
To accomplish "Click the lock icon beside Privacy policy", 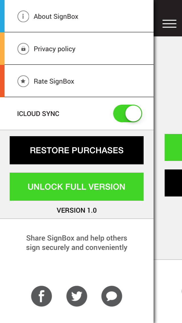I will pos(23,49).
